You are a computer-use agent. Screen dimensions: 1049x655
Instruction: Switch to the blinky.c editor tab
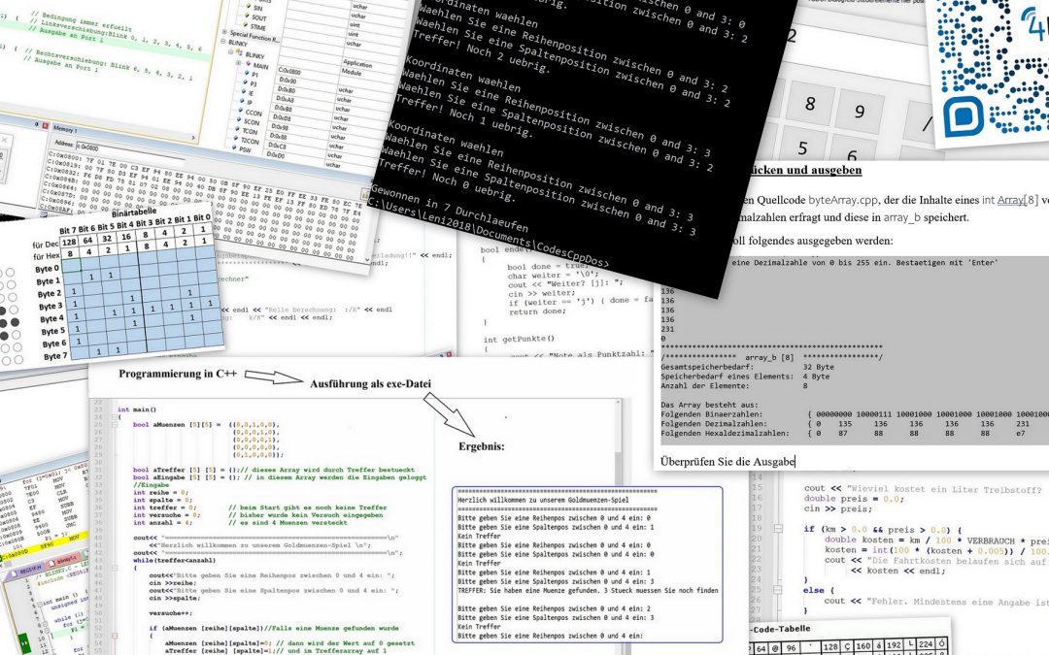click(66, 559)
